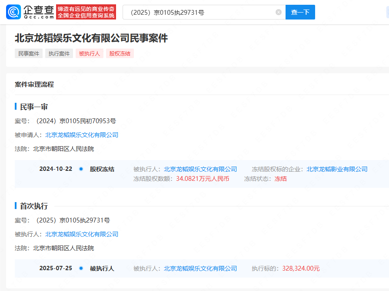Click the red 冻结 status text

pos(281,179)
